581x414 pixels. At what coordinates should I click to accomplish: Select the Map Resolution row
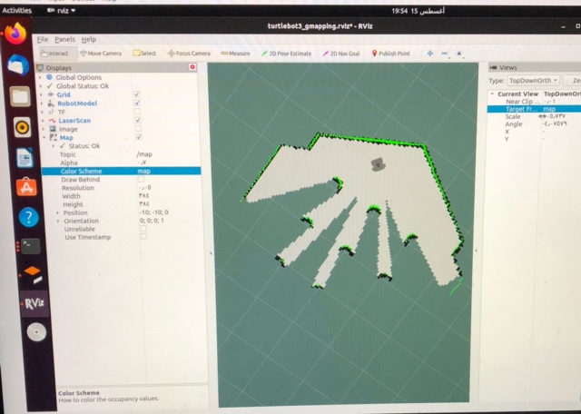coord(122,188)
